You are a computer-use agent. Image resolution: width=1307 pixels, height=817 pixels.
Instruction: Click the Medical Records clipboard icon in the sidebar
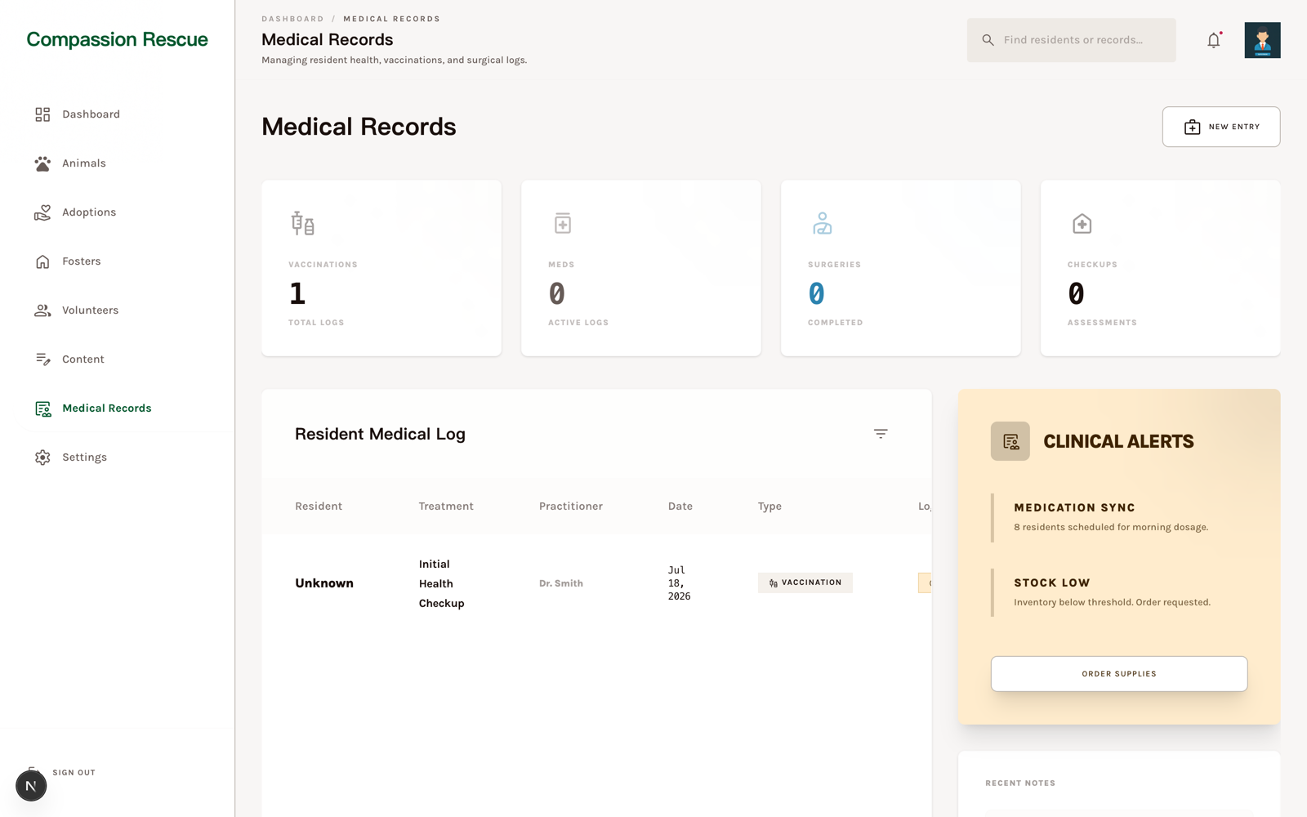[42, 408]
